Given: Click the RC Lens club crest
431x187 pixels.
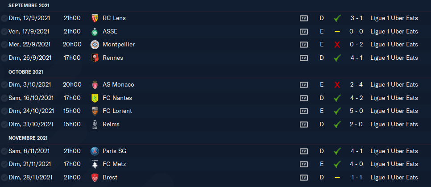Looking at the screenshot, I should tap(95, 18).
